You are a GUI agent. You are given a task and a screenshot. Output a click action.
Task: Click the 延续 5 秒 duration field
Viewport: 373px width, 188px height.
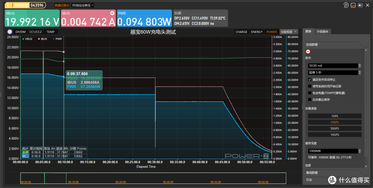pos(333,72)
